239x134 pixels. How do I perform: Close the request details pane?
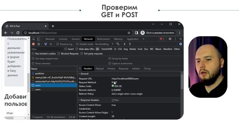pos(80,68)
